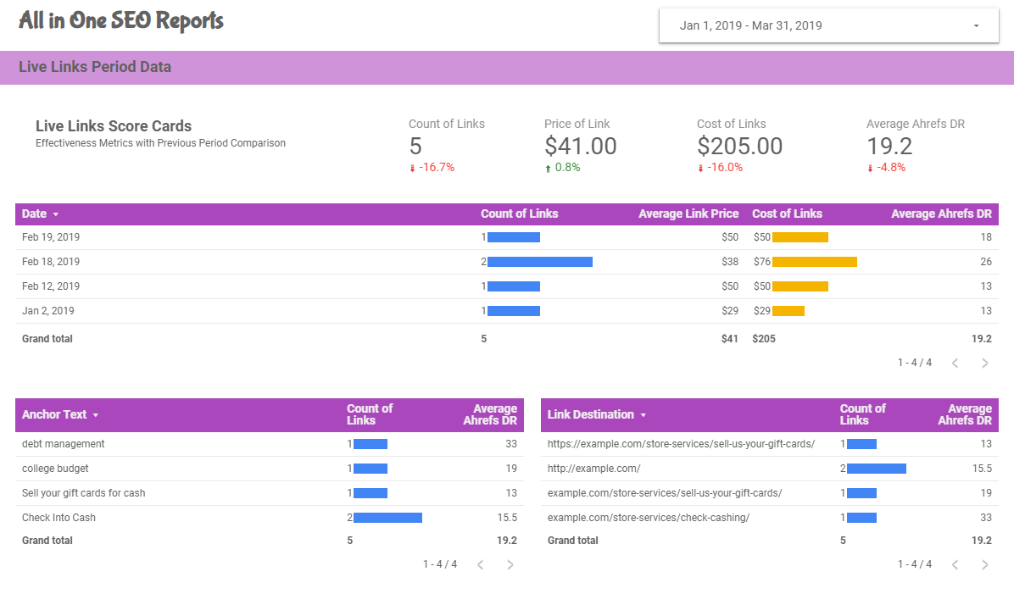Select the check-cashing destination row
The width and height of the screenshot is (1014, 594).
click(770, 518)
